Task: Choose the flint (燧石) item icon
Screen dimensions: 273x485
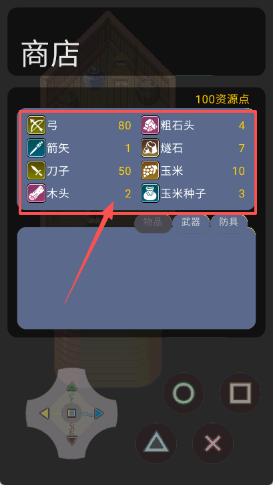Action: coord(150,148)
